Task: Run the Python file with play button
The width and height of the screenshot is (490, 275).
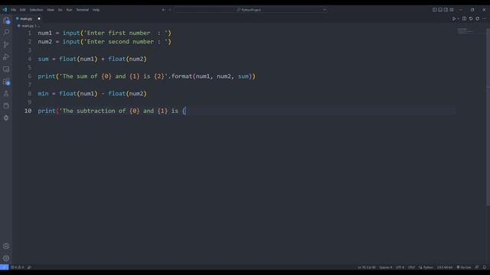Action: point(454,18)
